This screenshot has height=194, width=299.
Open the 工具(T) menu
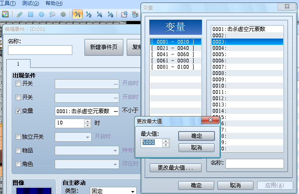point(8,3)
